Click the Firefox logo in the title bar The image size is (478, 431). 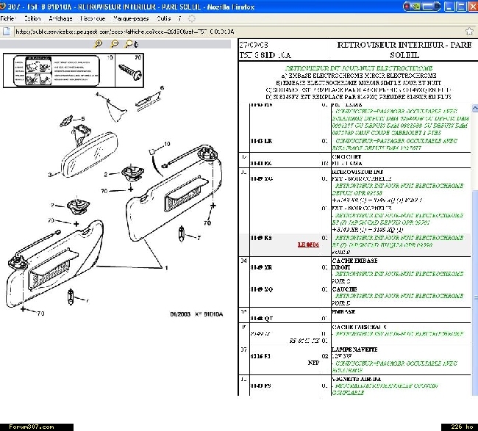click(x=3, y=6)
